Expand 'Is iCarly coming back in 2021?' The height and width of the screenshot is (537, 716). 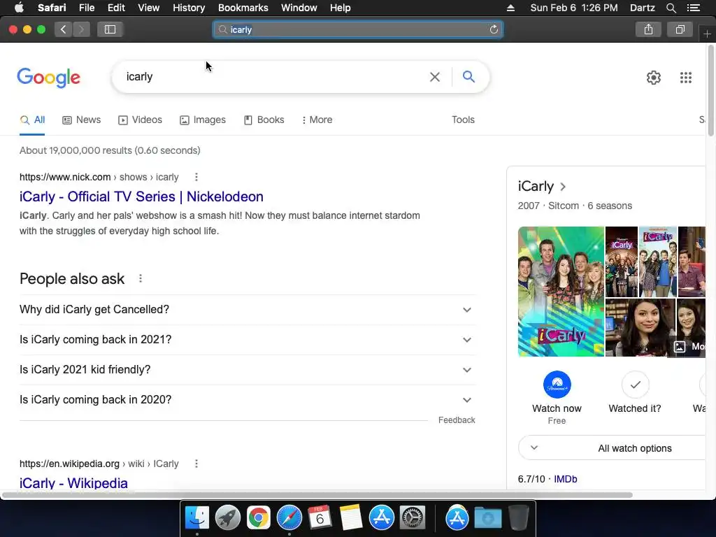(x=248, y=340)
